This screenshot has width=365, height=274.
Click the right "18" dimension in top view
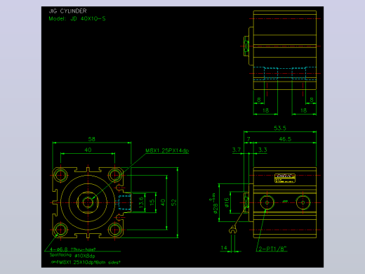point(303,110)
